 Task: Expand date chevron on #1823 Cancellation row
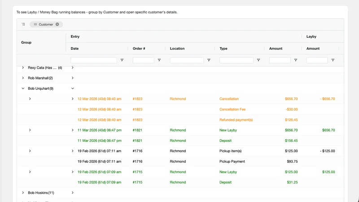click(72, 99)
